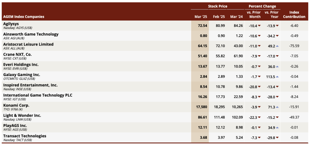Click Transact Mar '24 price 5.24
310x146 pixels.
click(x=239, y=138)
